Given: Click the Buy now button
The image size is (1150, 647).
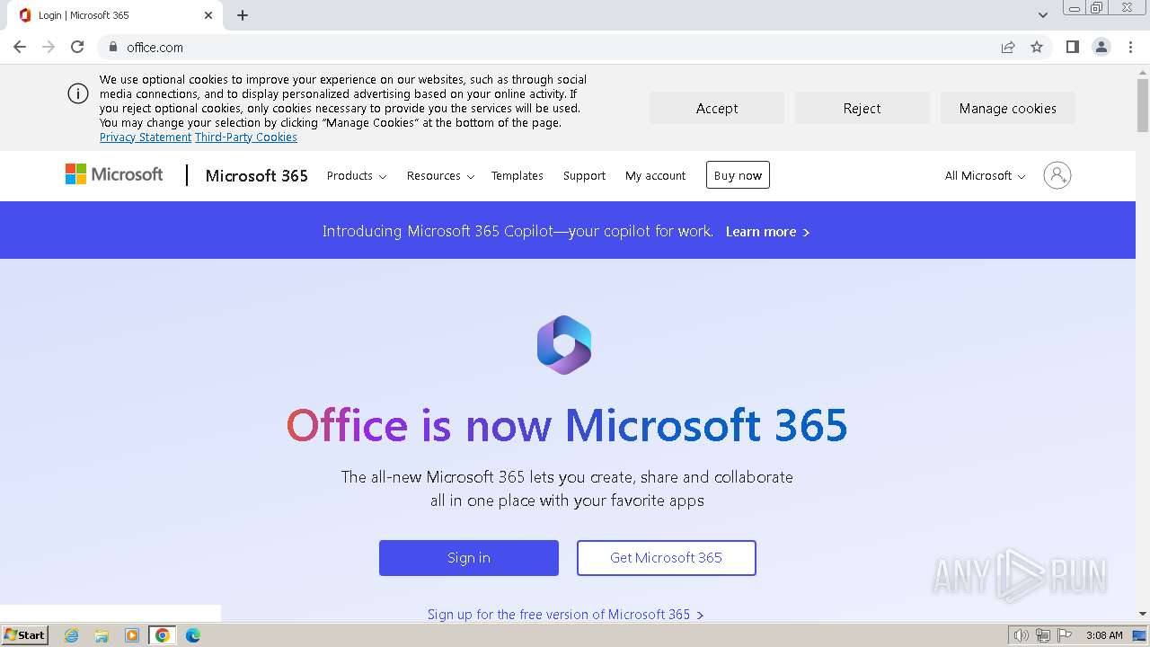Looking at the screenshot, I should coord(738,175).
